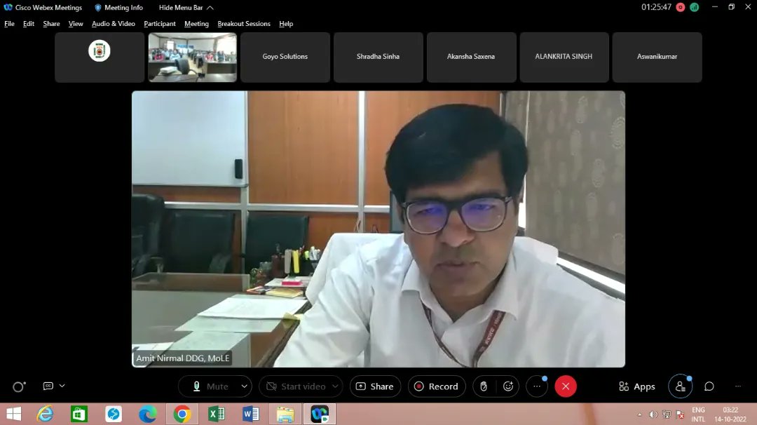The image size is (757, 425).
Task: Select the Shradha Sinha participant tile
Action: (x=378, y=57)
